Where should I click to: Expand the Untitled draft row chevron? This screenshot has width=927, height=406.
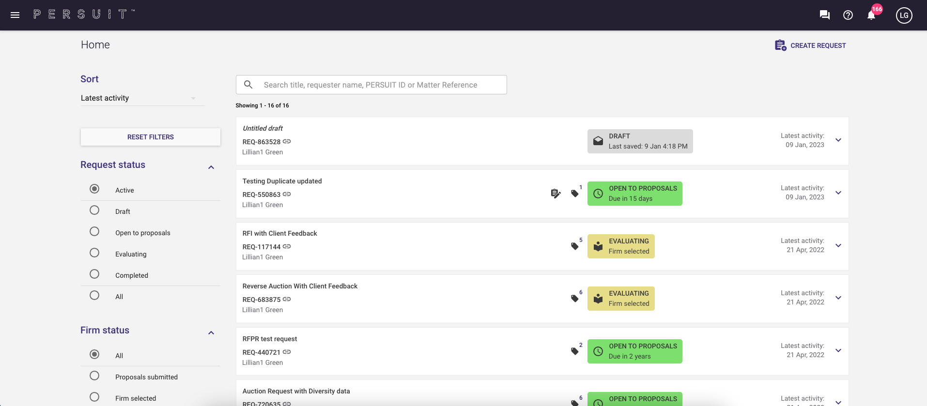point(838,140)
